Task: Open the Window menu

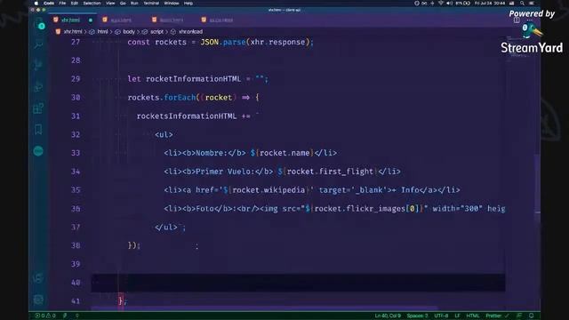Action: tap(172, 3)
